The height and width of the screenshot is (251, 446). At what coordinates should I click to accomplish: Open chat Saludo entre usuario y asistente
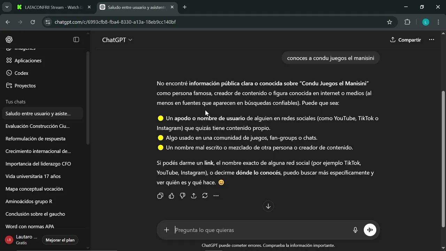point(43,113)
